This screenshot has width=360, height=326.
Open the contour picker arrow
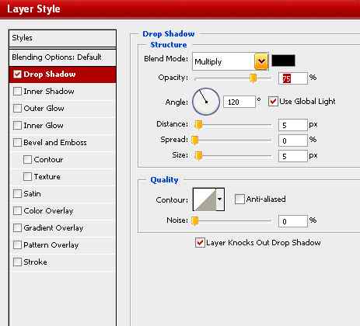click(x=220, y=199)
